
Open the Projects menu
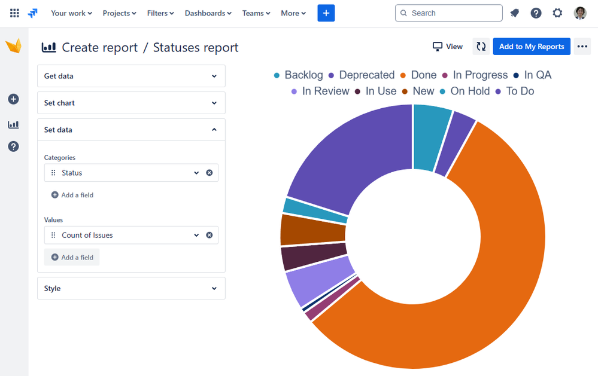pos(119,13)
